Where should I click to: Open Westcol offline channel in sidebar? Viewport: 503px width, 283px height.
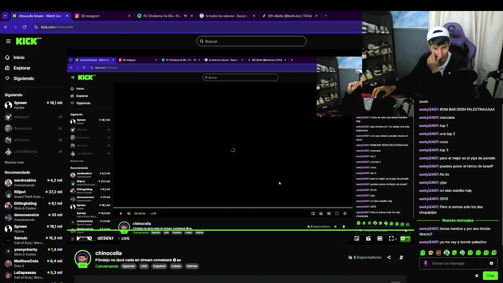click(x=33, y=117)
